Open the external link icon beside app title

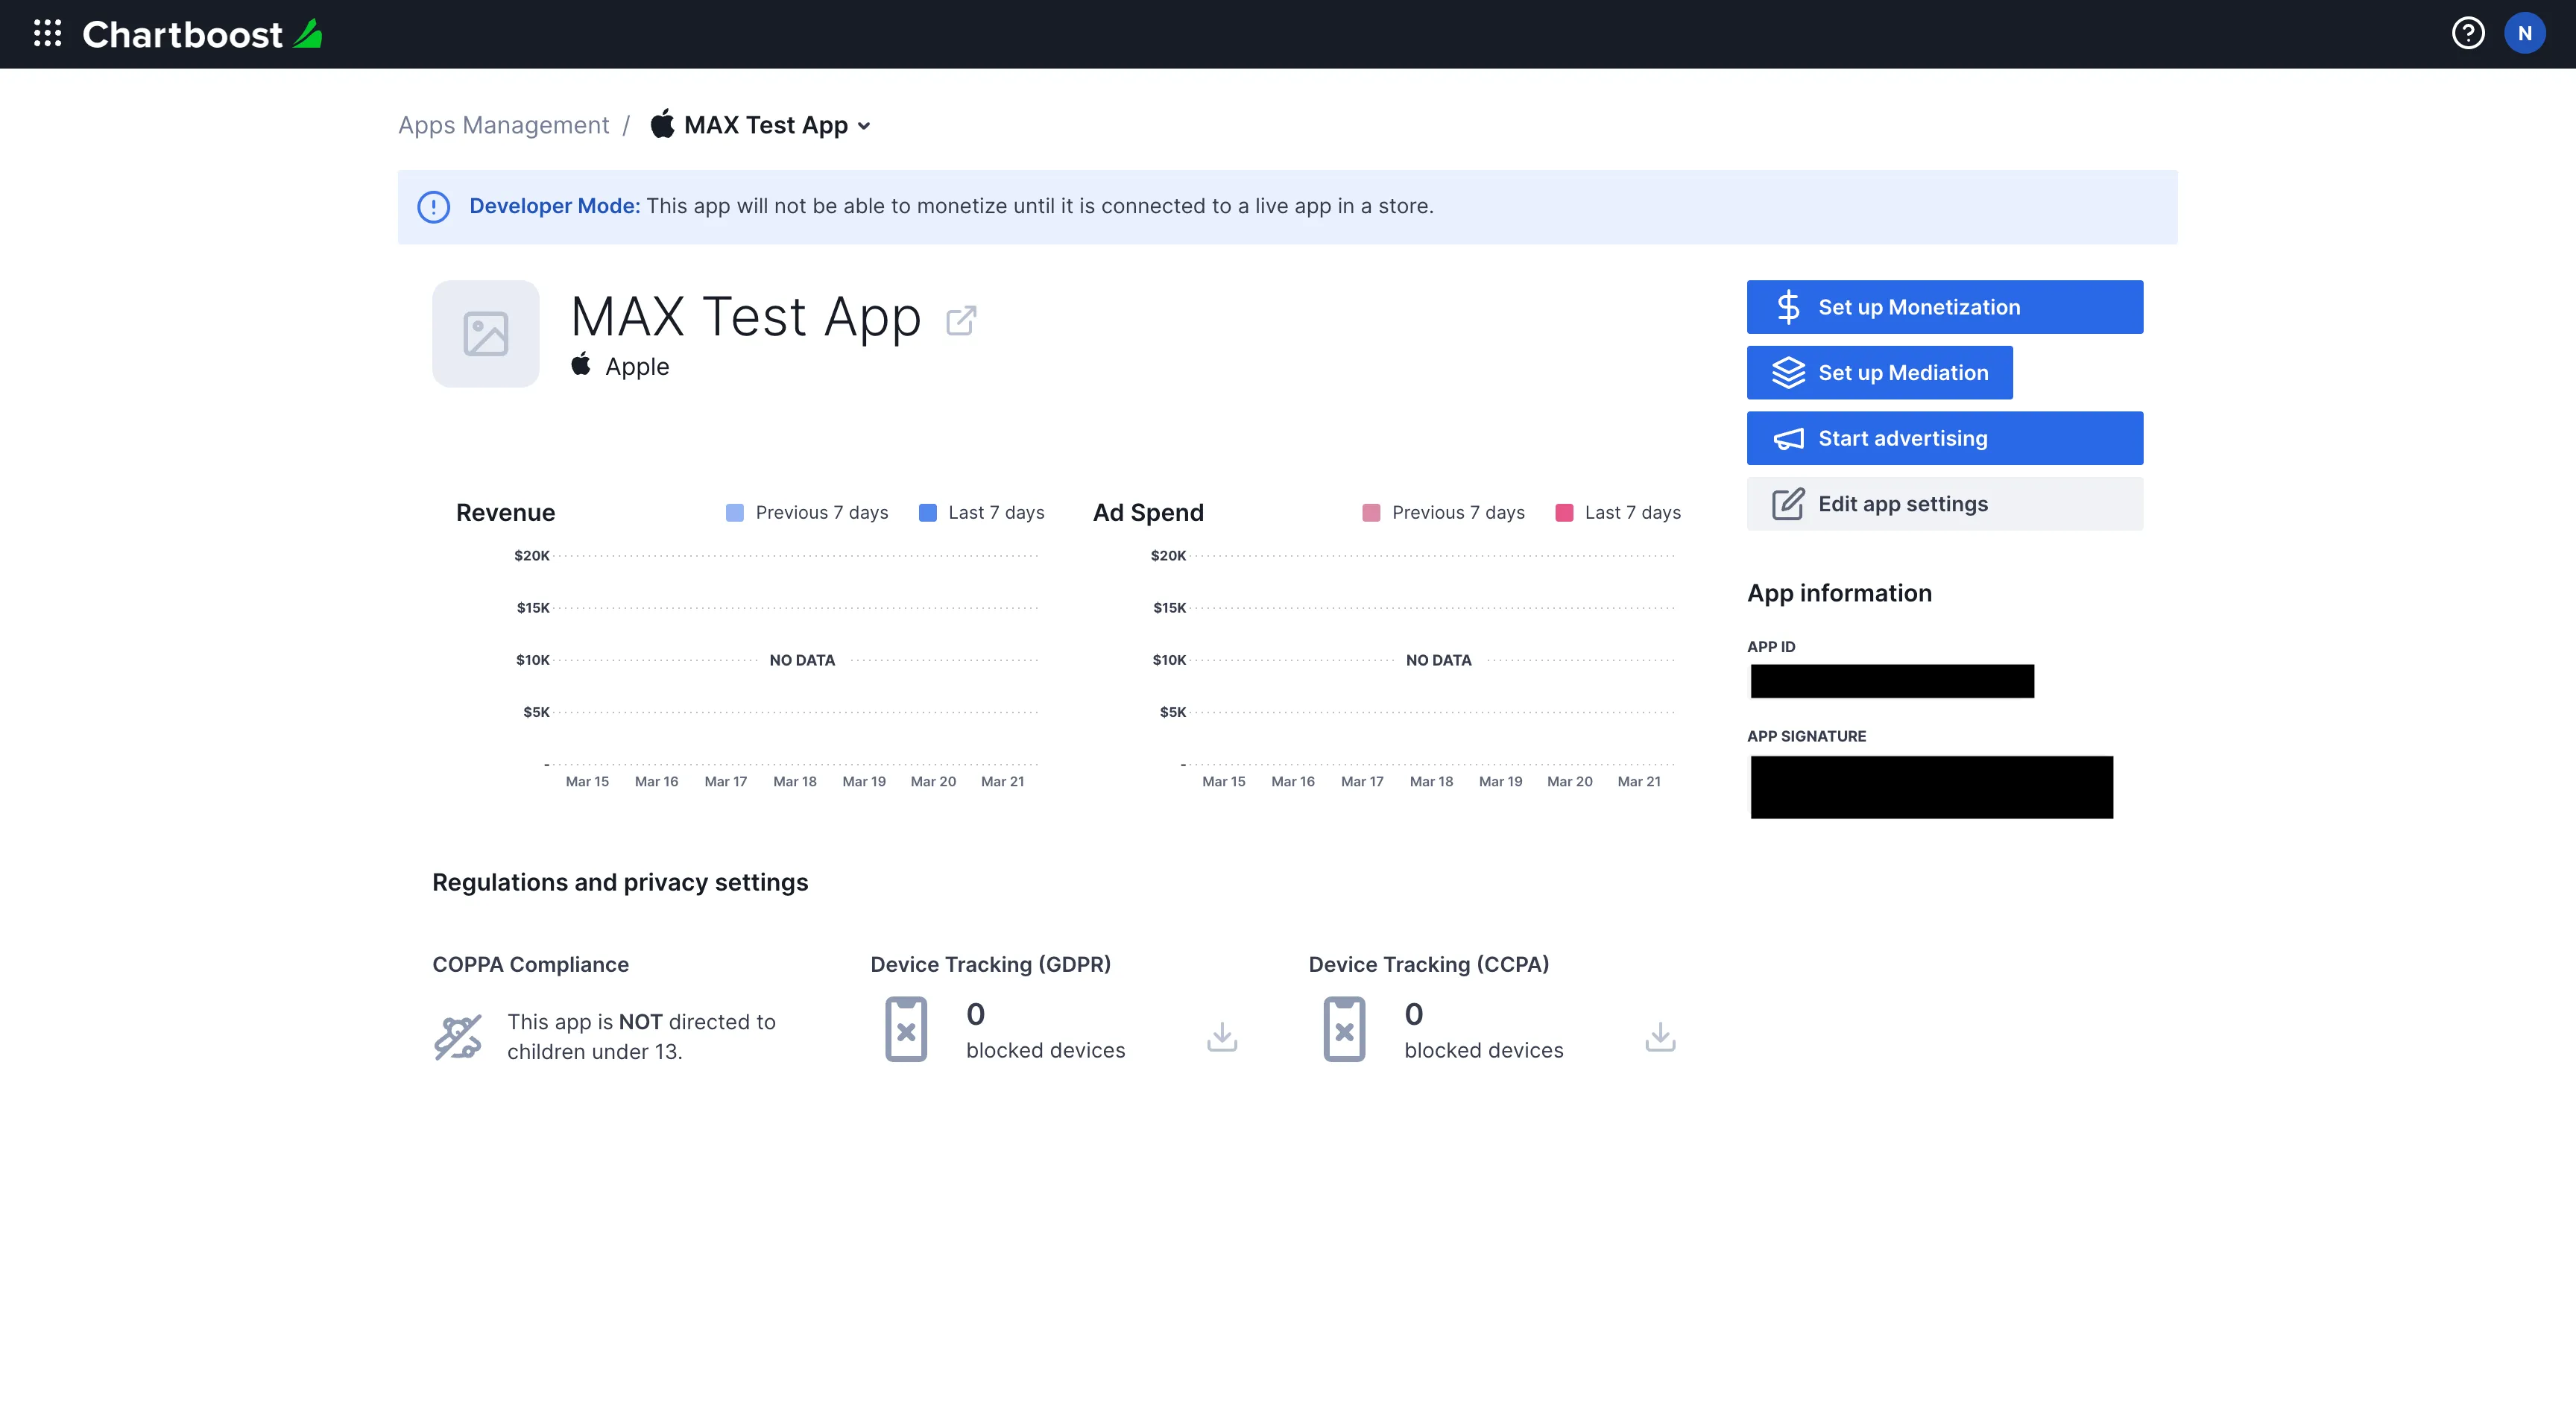(961, 320)
